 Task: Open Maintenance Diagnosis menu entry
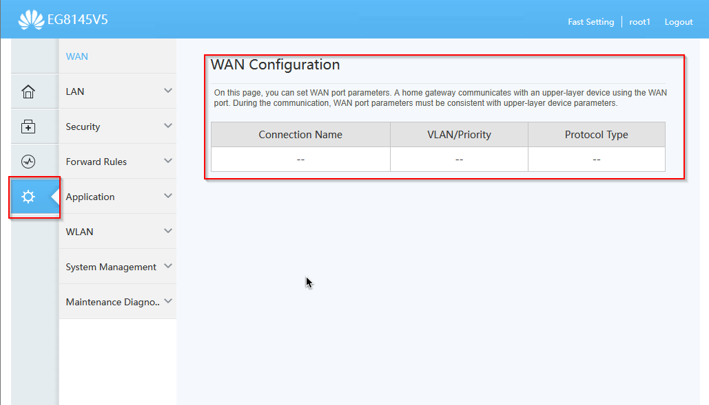tap(118, 302)
